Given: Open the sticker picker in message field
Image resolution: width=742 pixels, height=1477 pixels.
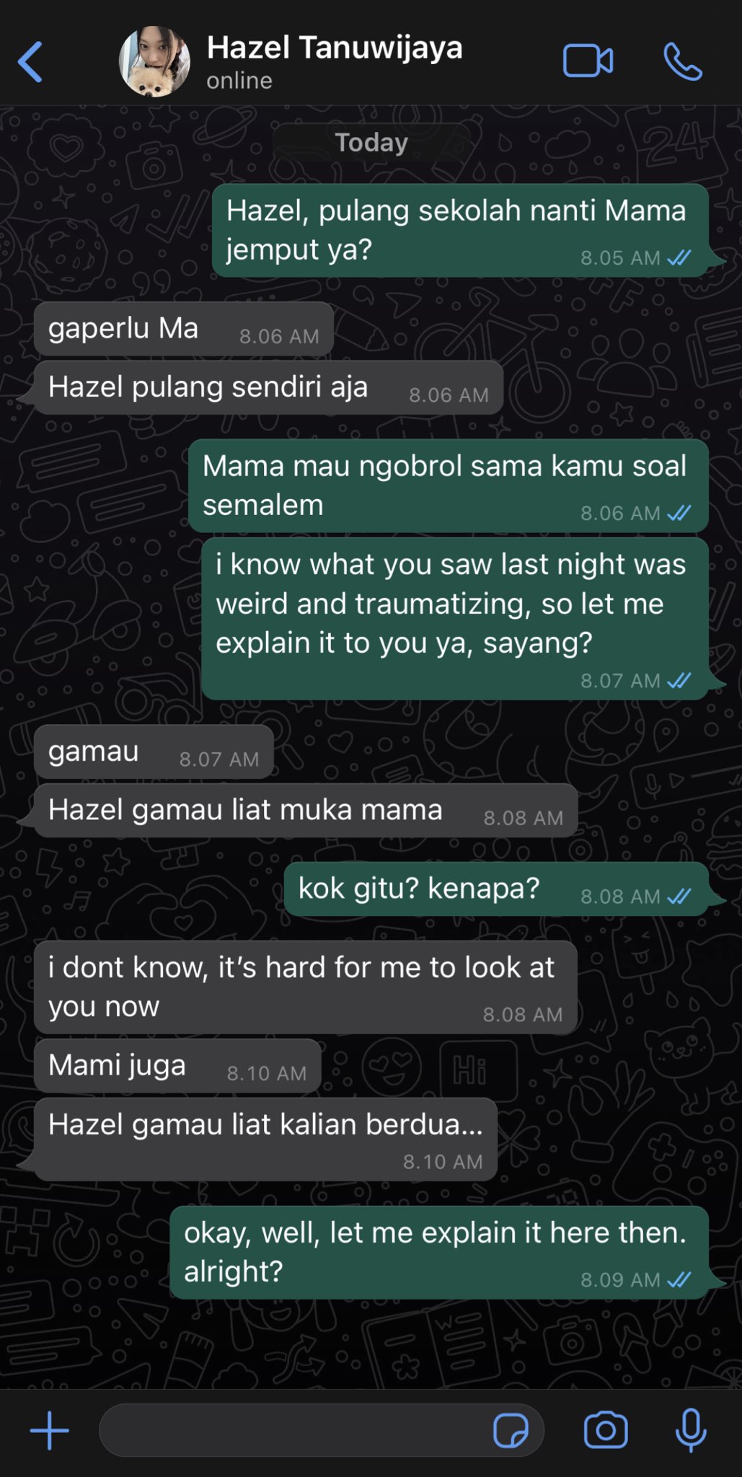Looking at the screenshot, I should click(x=511, y=1431).
